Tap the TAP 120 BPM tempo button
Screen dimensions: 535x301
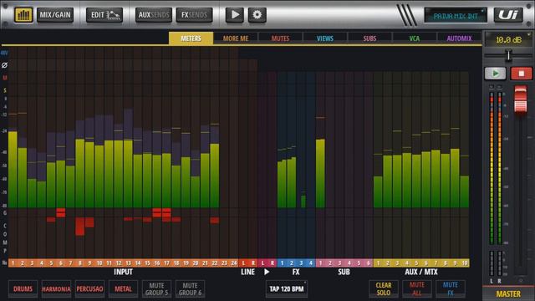pos(286,288)
